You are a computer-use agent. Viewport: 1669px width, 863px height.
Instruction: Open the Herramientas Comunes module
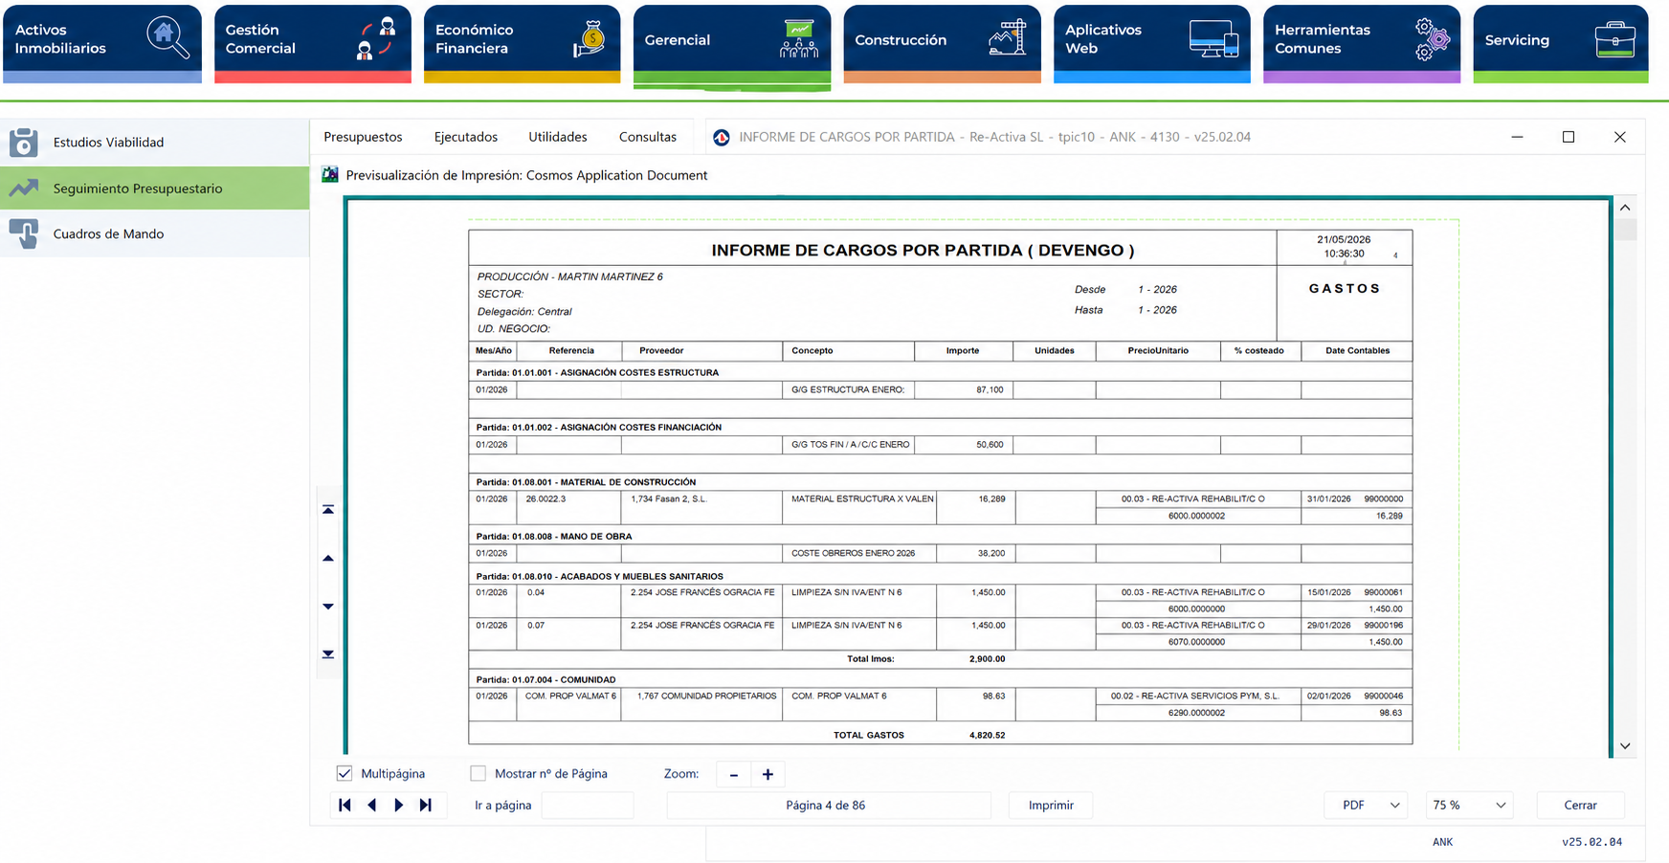pos(1362,43)
